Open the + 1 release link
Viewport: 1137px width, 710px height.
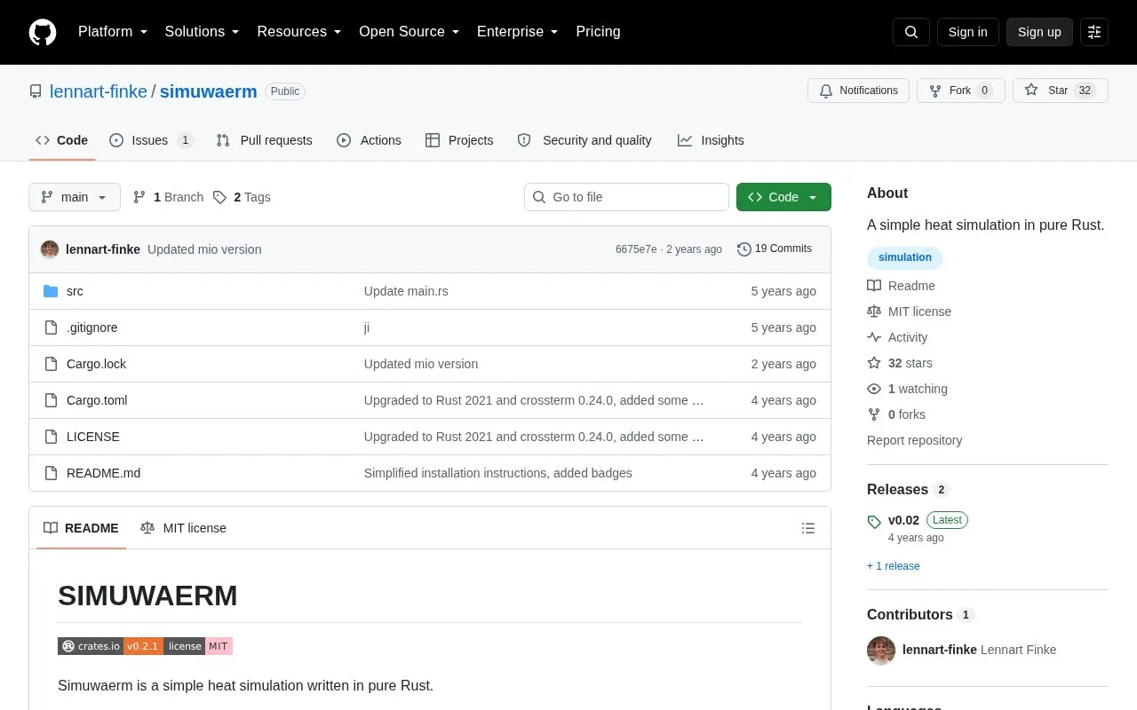[x=894, y=566]
